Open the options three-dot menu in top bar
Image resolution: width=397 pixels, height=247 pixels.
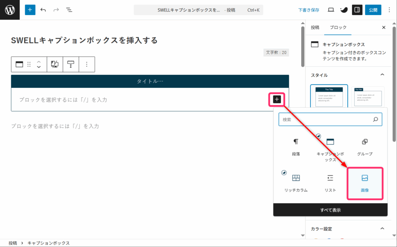point(389,10)
